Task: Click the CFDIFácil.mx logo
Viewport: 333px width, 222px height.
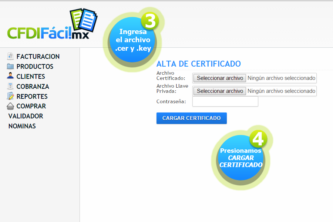Action: click(x=52, y=24)
